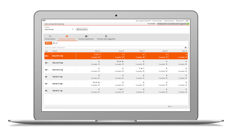
Task: Click the PSU/100004 document number
Action: 151,24
